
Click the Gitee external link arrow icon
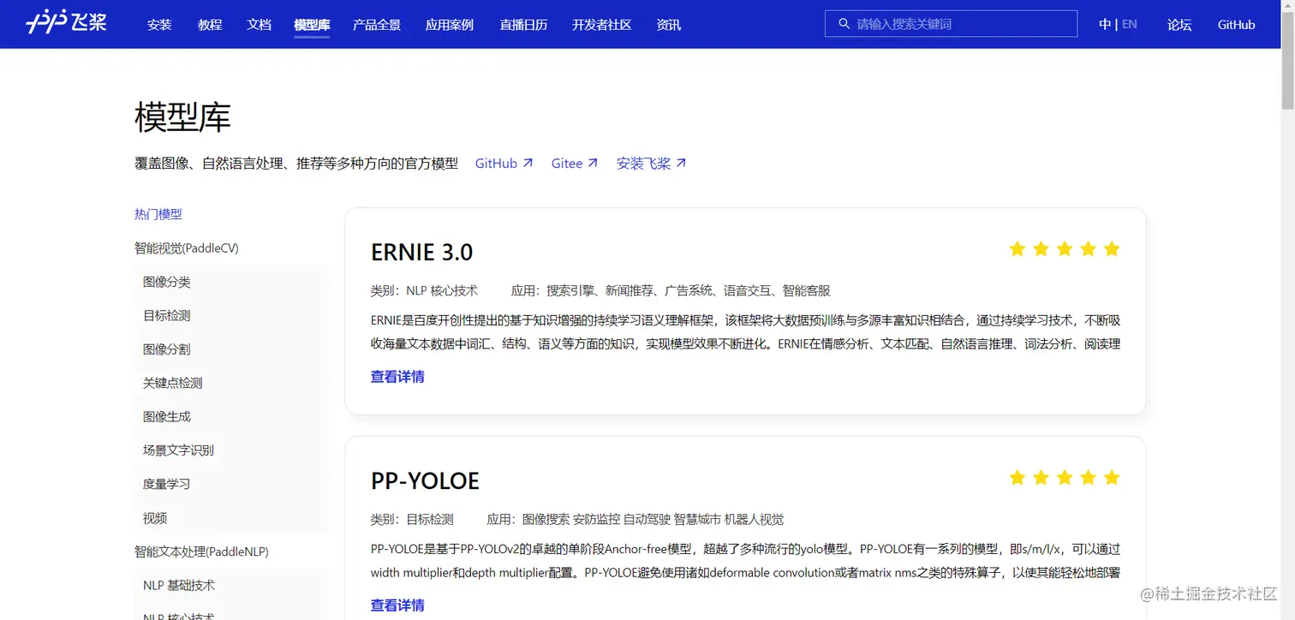tap(593, 163)
